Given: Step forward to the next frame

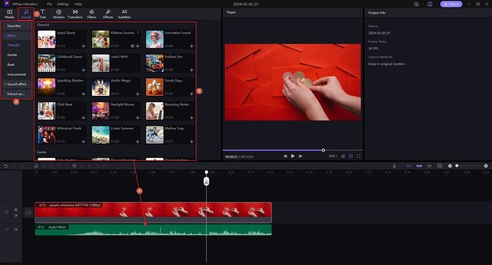Looking at the screenshot, I should (x=300, y=156).
